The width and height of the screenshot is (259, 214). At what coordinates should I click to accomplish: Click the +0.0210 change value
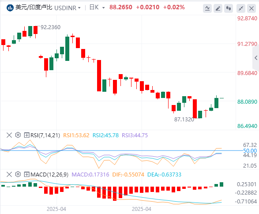click(x=148, y=7)
